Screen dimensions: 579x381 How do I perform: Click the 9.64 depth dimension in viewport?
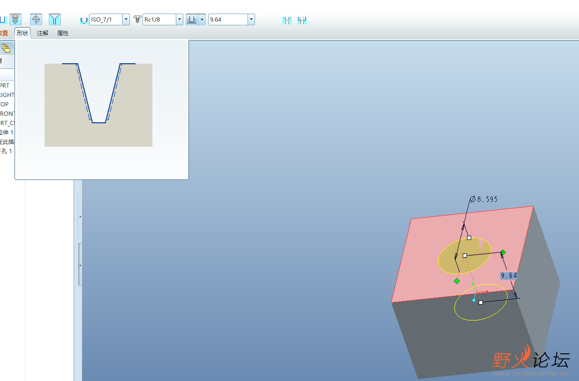pyautogui.click(x=509, y=276)
